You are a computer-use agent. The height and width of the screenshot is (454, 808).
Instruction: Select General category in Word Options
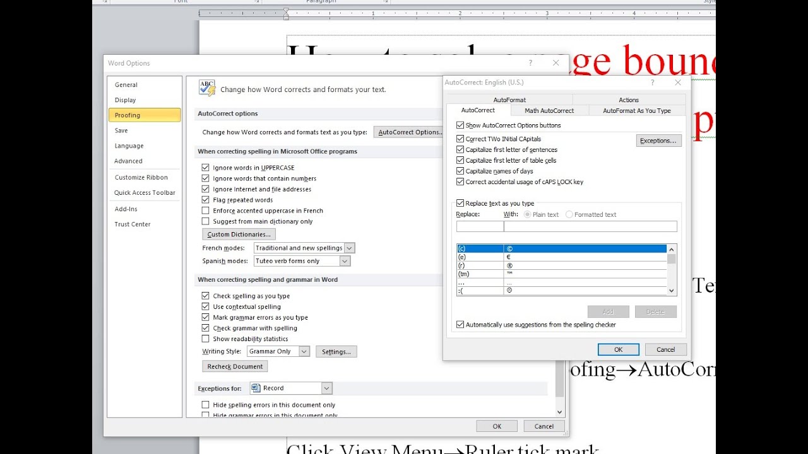tap(145, 84)
